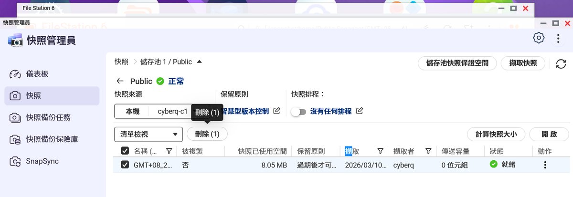Screen dimensions: 573x197
Task: Click the 計算快照大小 button
Action: tap(496, 134)
